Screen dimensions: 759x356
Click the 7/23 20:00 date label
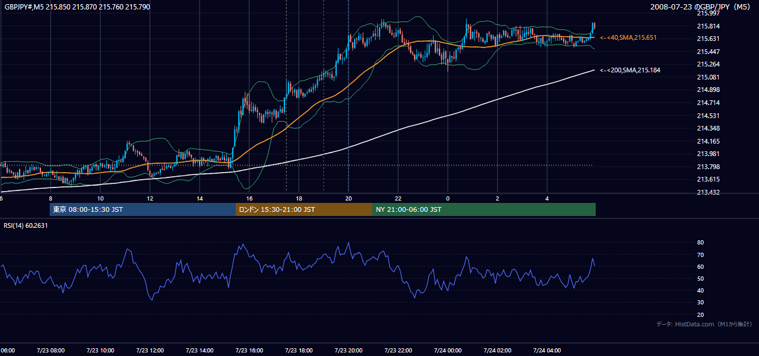348,351
